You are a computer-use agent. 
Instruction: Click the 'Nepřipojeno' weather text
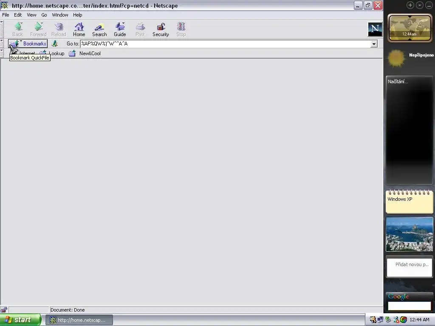[x=421, y=55]
